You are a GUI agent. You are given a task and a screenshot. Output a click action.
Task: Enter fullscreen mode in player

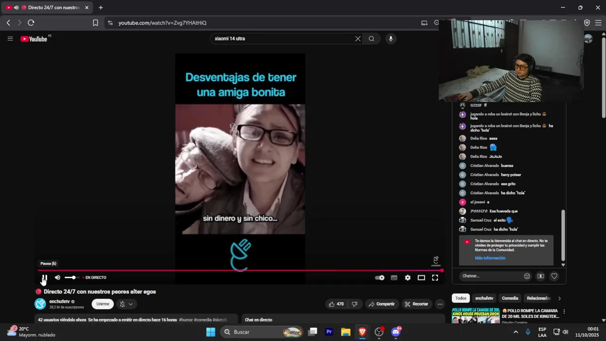[435, 278]
